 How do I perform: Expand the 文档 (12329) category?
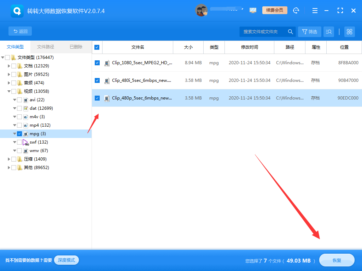click(x=9, y=66)
